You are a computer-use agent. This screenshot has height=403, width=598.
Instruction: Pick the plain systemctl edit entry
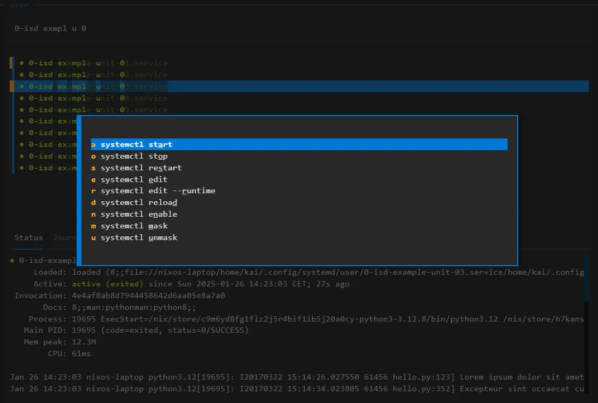pyautogui.click(x=299, y=179)
